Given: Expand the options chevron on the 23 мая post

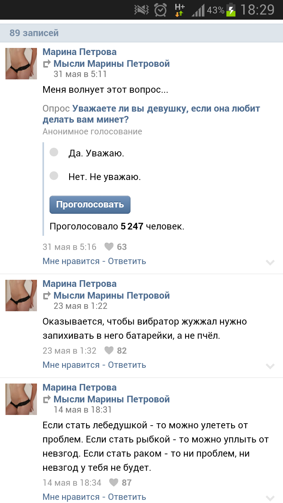Looking at the screenshot, I should 270,366.
